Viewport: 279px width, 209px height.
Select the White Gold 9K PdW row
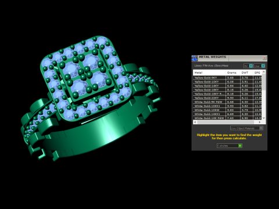pyautogui.click(x=227, y=102)
